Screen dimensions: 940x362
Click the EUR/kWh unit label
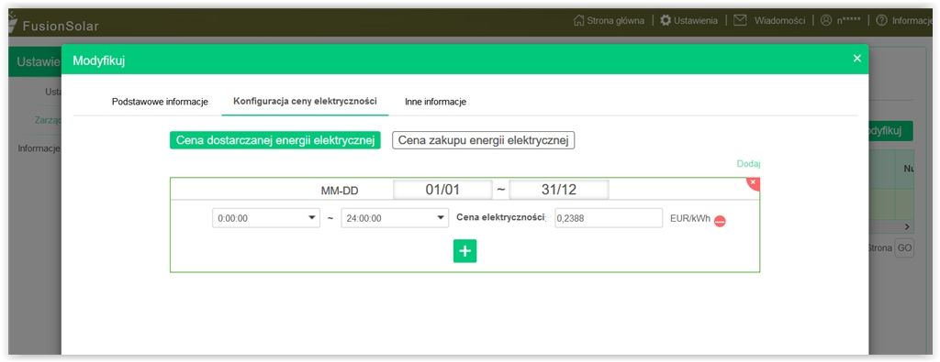click(690, 218)
